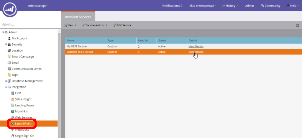The height and width of the screenshot is (138, 302).
Task: Click the Integration cloud icon
Action: (9, 87)
